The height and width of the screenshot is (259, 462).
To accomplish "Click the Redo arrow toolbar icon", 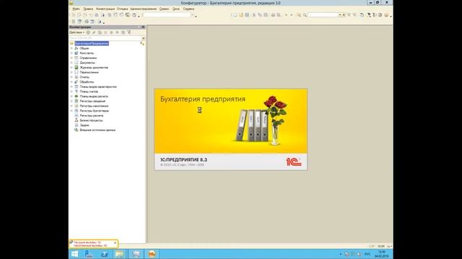I will 292,14.
